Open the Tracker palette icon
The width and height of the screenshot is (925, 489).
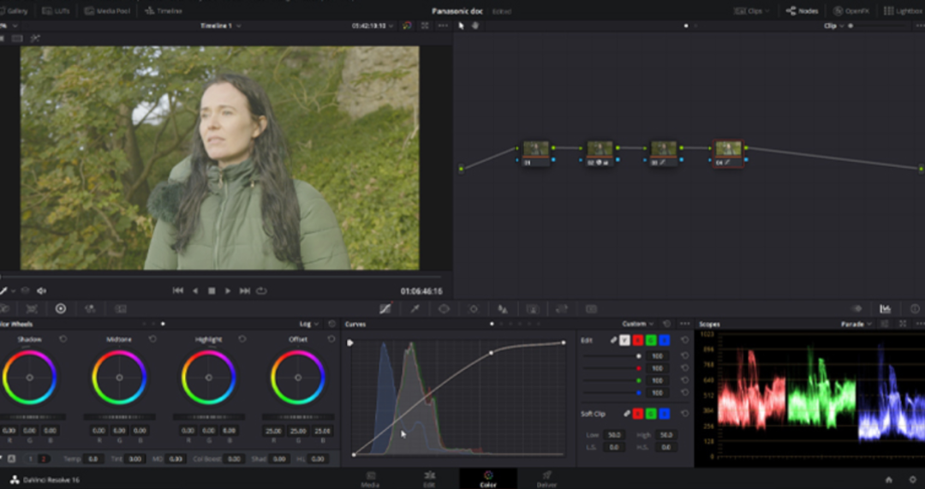coord(474,308)
